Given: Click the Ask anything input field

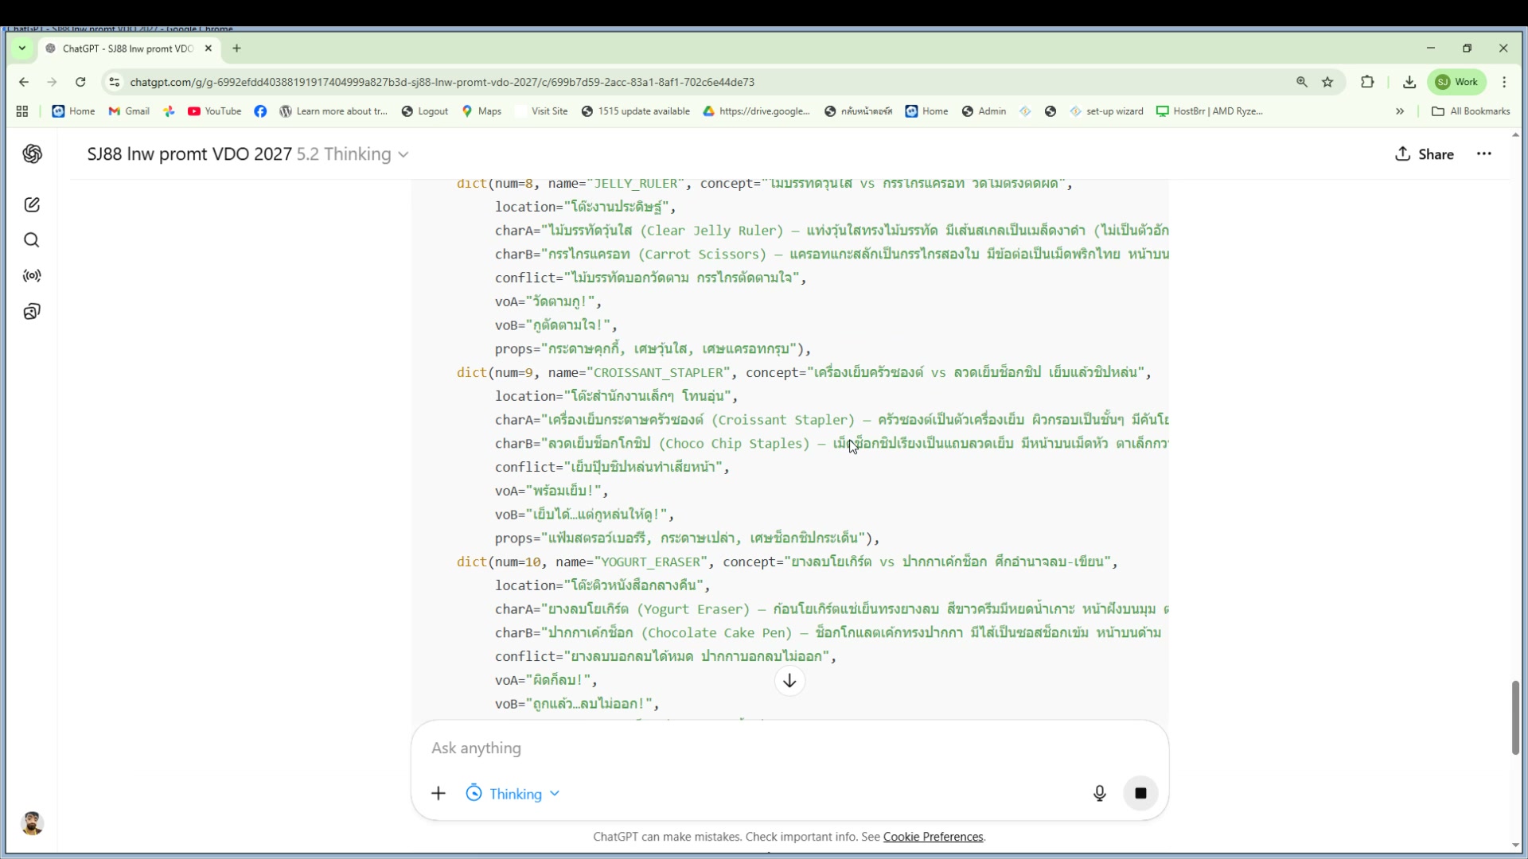Looking at the screenshot, I should [x=756, y=748].
